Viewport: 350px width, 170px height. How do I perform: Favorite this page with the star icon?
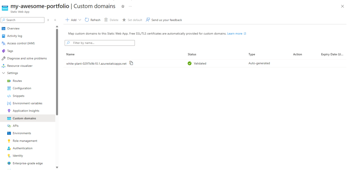(123, 6)
